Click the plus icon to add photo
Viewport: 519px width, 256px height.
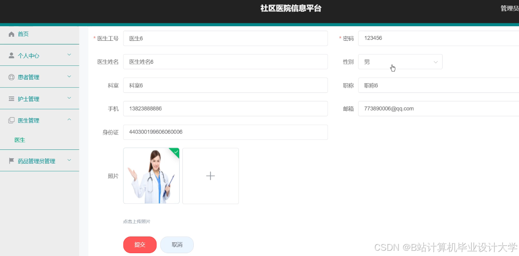click(210, 176)
